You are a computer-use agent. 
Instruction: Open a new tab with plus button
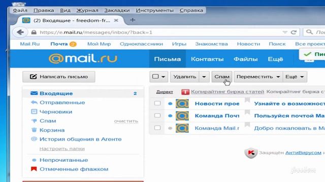tap(133, 20)
